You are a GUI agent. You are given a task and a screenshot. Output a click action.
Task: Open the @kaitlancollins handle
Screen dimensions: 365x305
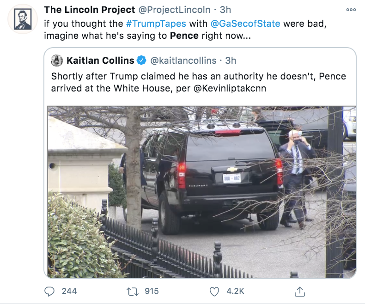tap(183, 61)
